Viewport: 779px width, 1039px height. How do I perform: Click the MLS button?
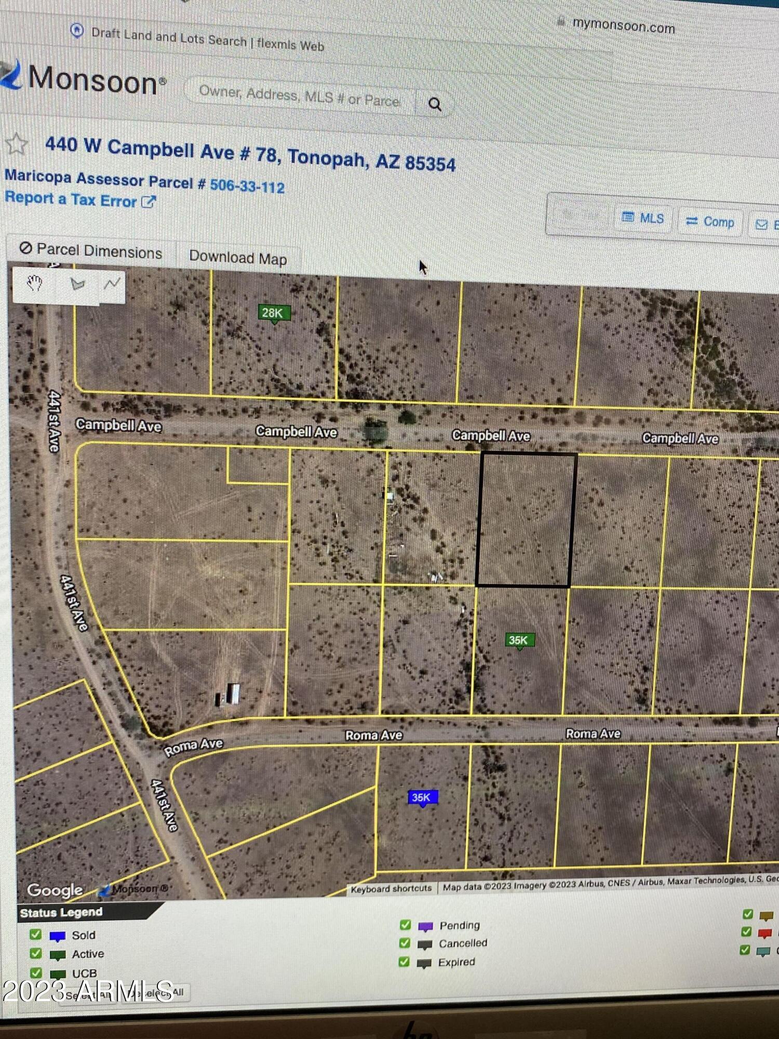(643, 218)
